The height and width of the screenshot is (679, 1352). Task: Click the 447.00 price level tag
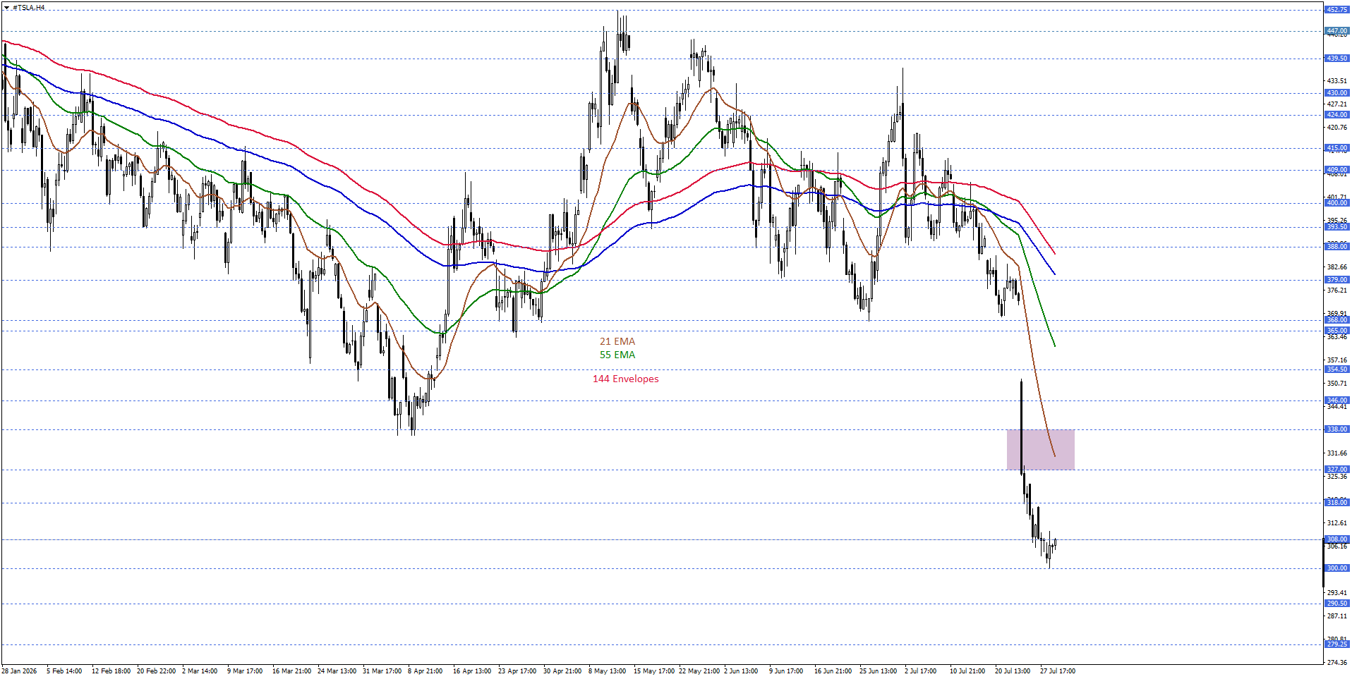coord(1336,31)
